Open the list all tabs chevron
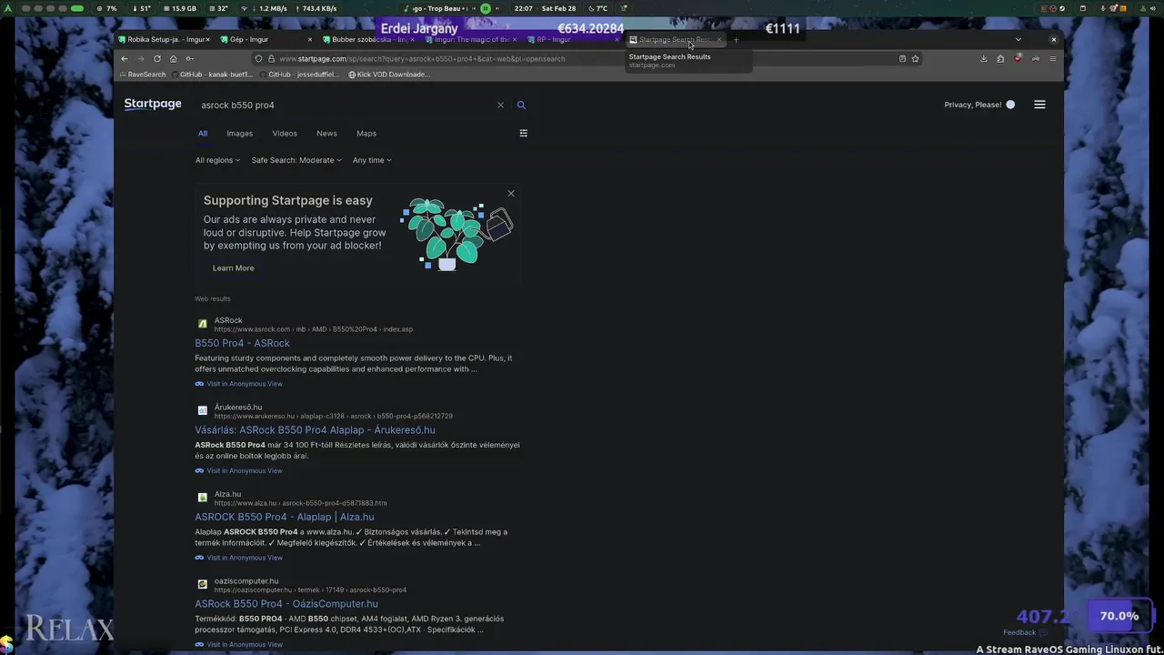The height and width of the screenshot is (655, 1164). [1018, 39]
